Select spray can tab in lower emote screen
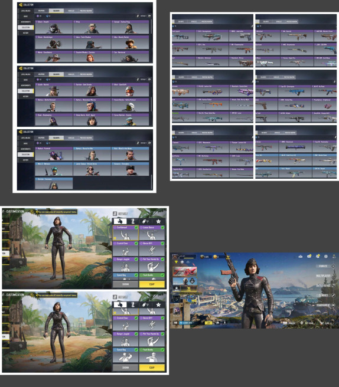Viewport: 339px width, 387px height. [145, 305]
